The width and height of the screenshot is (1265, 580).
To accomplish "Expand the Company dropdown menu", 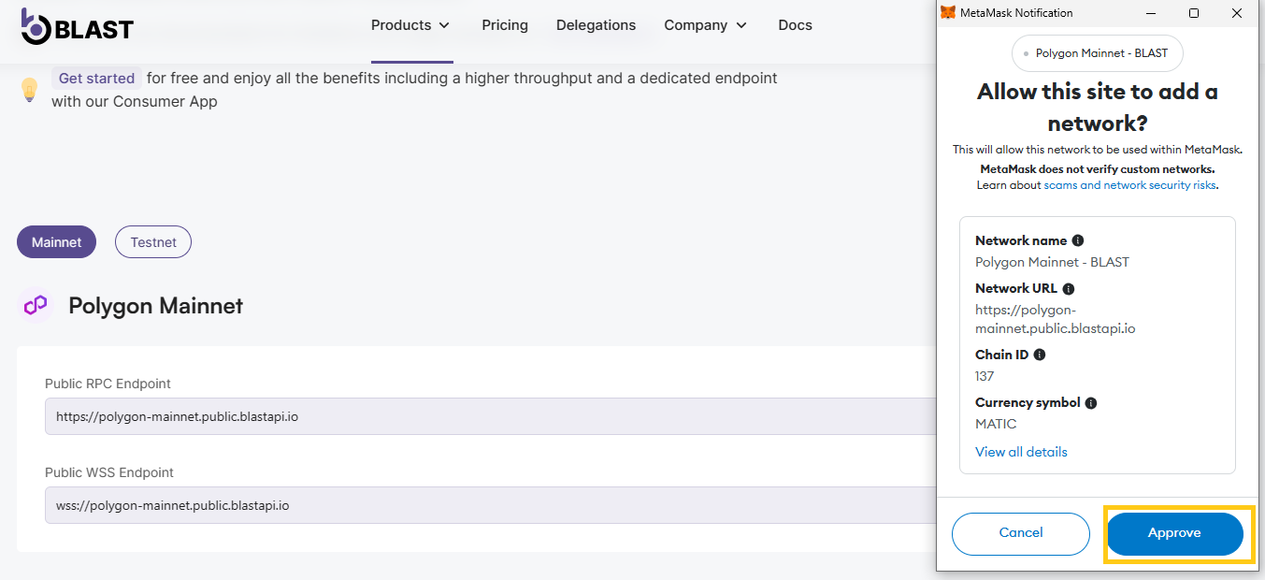I will 705,25.
